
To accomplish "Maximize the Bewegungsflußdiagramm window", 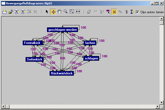I will 156,3.
